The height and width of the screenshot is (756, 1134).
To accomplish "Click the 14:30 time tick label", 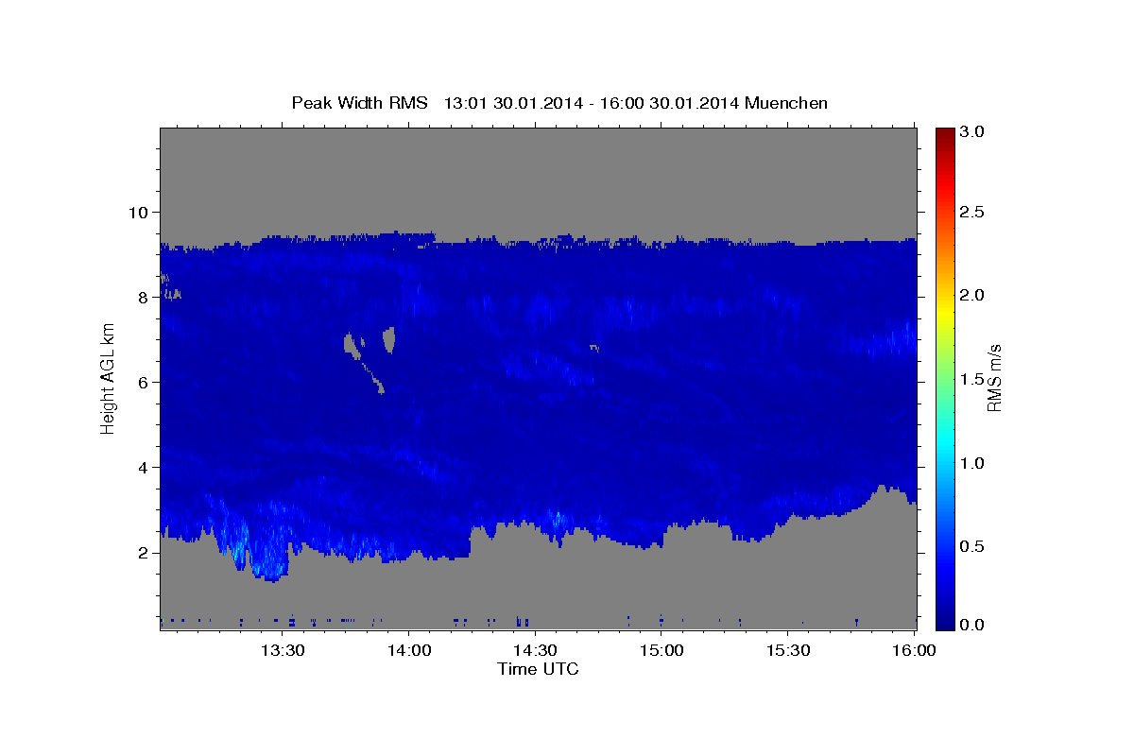I will point(535,651).
